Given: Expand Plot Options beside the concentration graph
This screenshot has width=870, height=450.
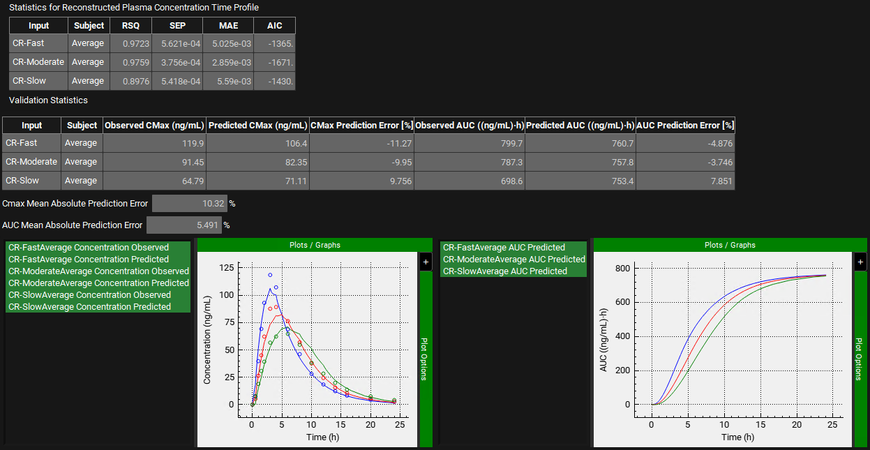Looking at the screenshot, I should coord(425,359).
